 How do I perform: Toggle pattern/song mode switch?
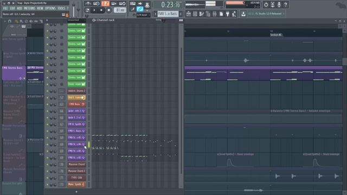[87, 10]
